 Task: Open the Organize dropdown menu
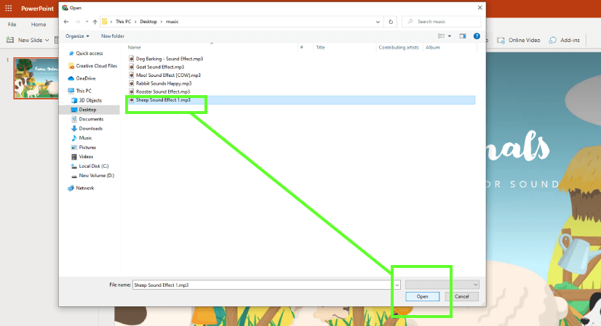pyautogui.click(x=77, y=36)
